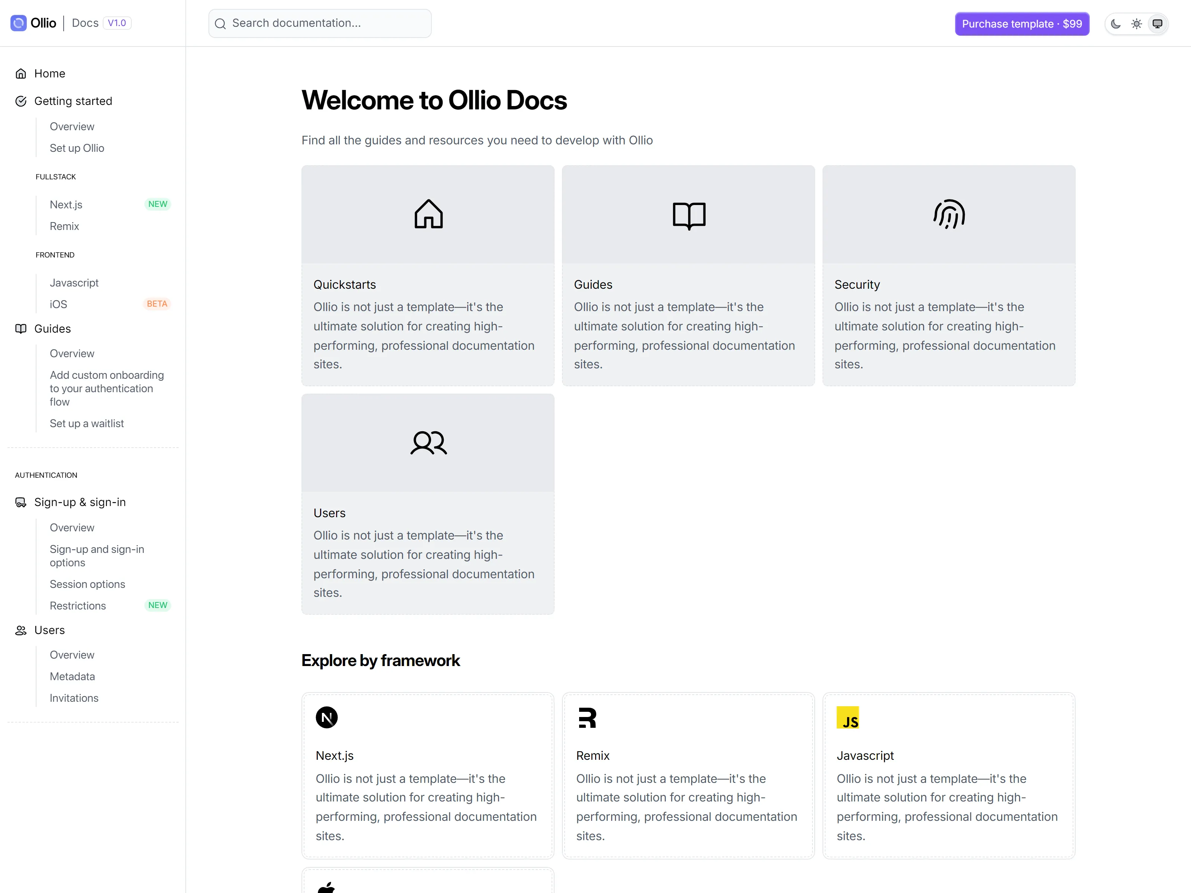The width and height of the screenshot is (1191, 893).
Task: Open the Guides book icon card
Action: 688,276
